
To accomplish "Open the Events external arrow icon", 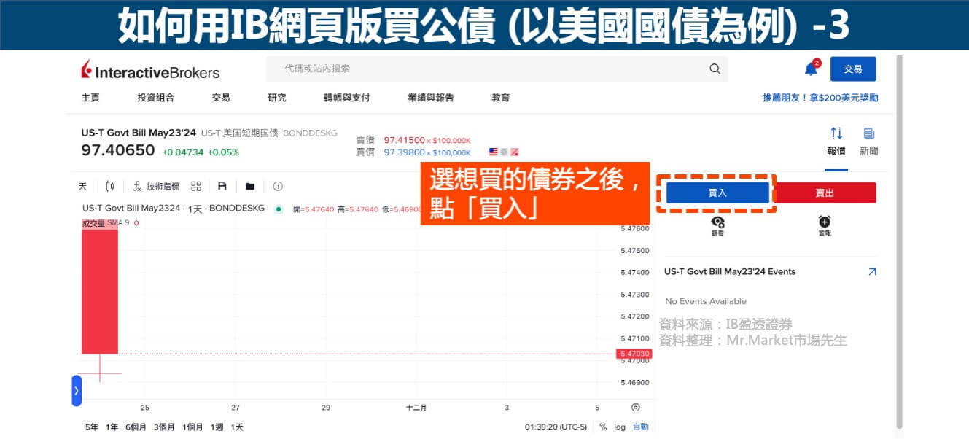I will (x=872, y=271).
